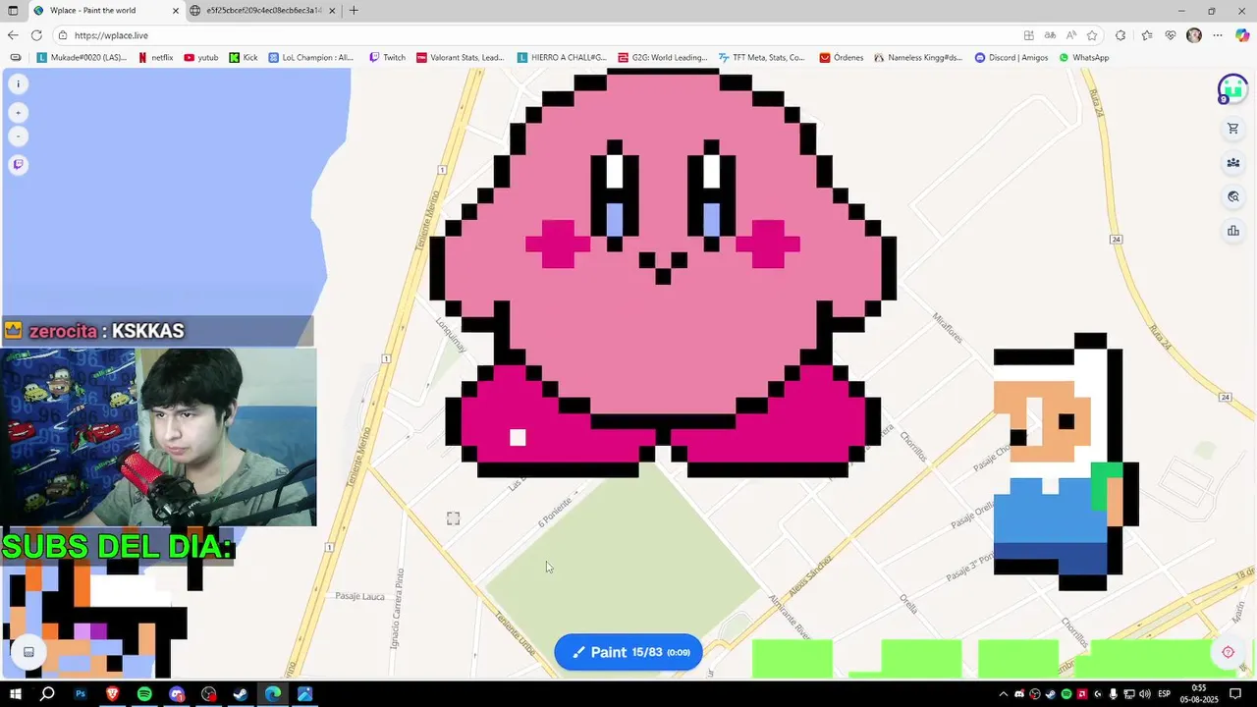Open the user profile avatar with level 9
The width and height of the screenshot is (1257, 707).
click(x=1232, y=89)
